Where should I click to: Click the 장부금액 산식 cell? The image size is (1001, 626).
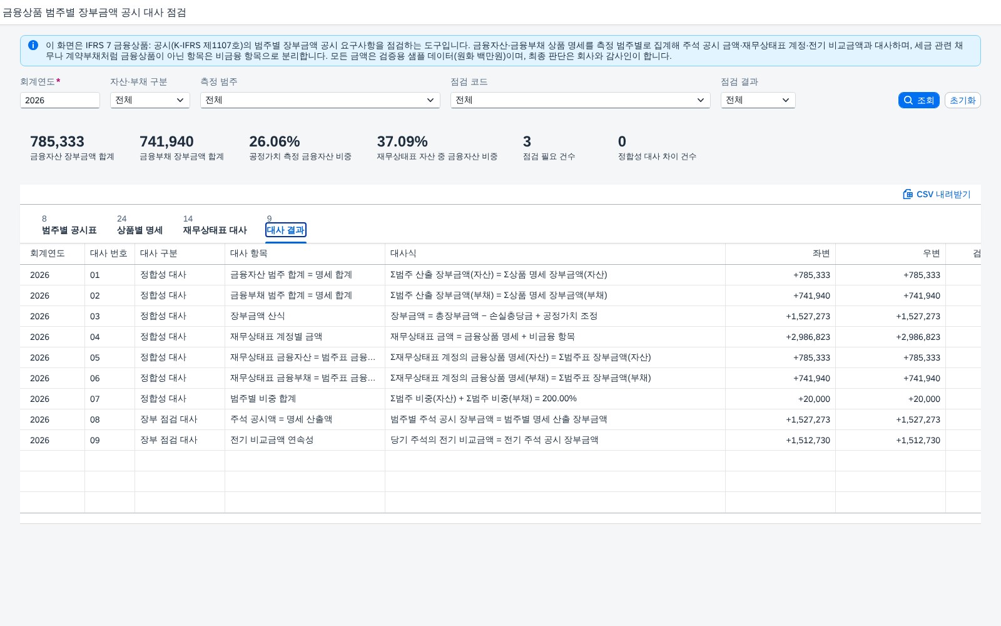pyautogui.click(x=305, y=316)
